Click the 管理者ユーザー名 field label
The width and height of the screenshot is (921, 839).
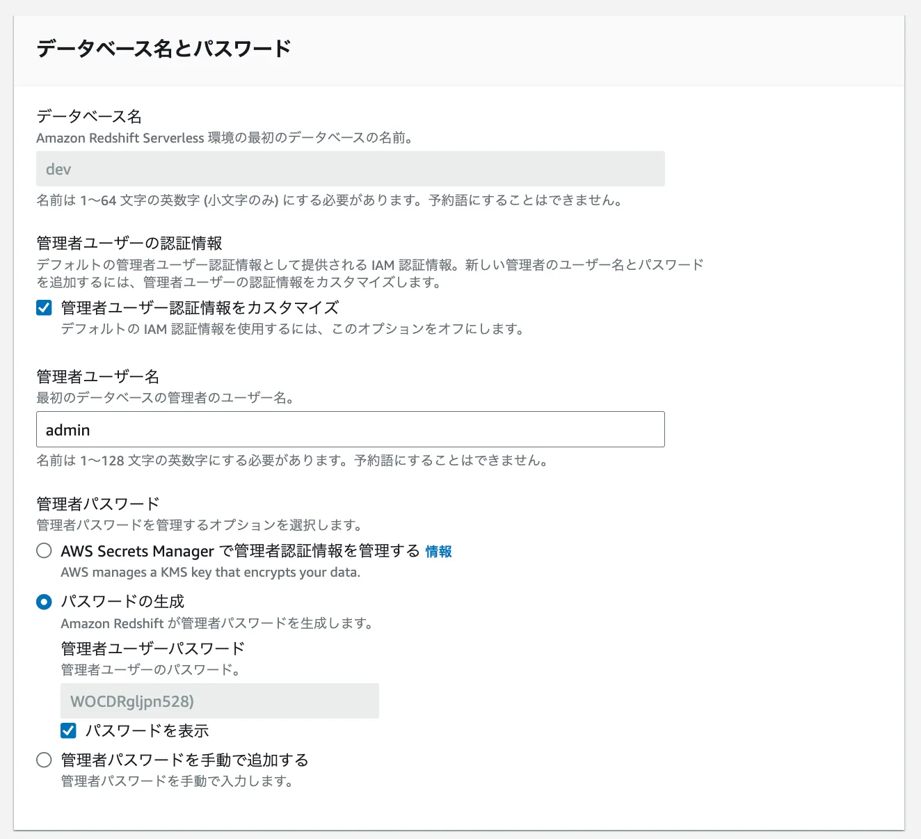(x=98, y=376)
